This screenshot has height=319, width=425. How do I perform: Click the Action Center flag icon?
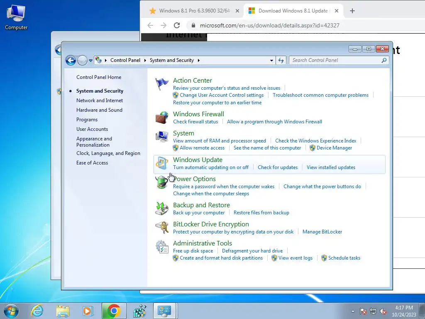tap(161, 84)
